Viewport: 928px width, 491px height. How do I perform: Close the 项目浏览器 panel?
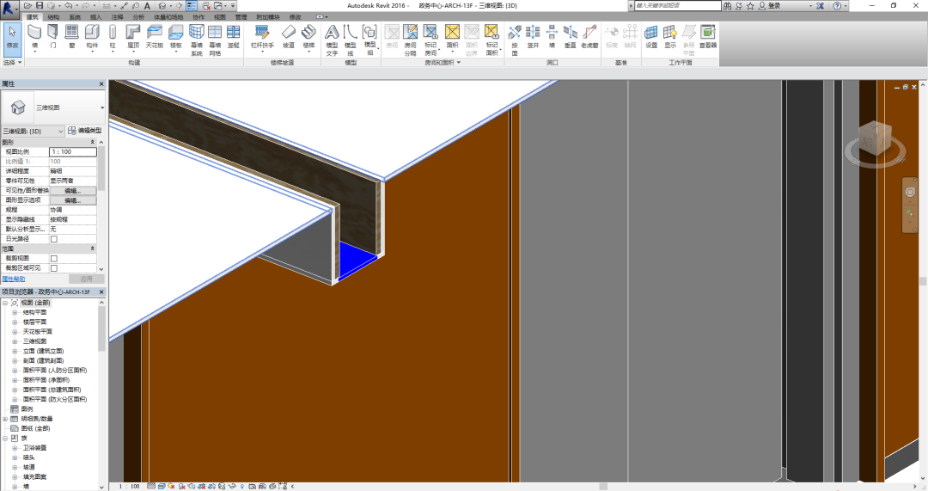click(101, 292)
